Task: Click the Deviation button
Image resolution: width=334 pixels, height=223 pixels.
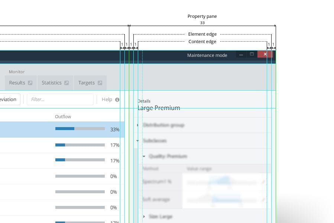Action: pyautogui.click(x=7, y=99)
